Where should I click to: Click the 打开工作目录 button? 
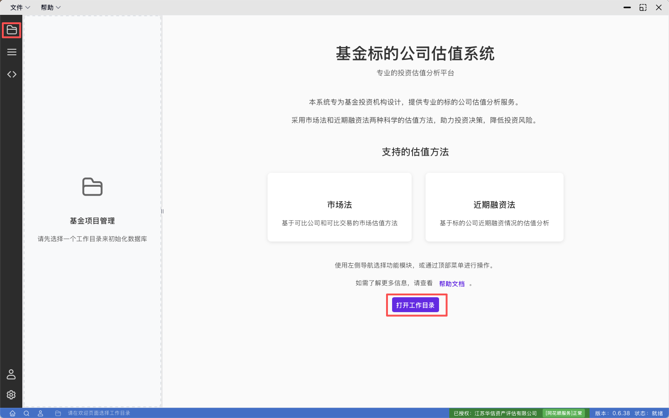415,305
